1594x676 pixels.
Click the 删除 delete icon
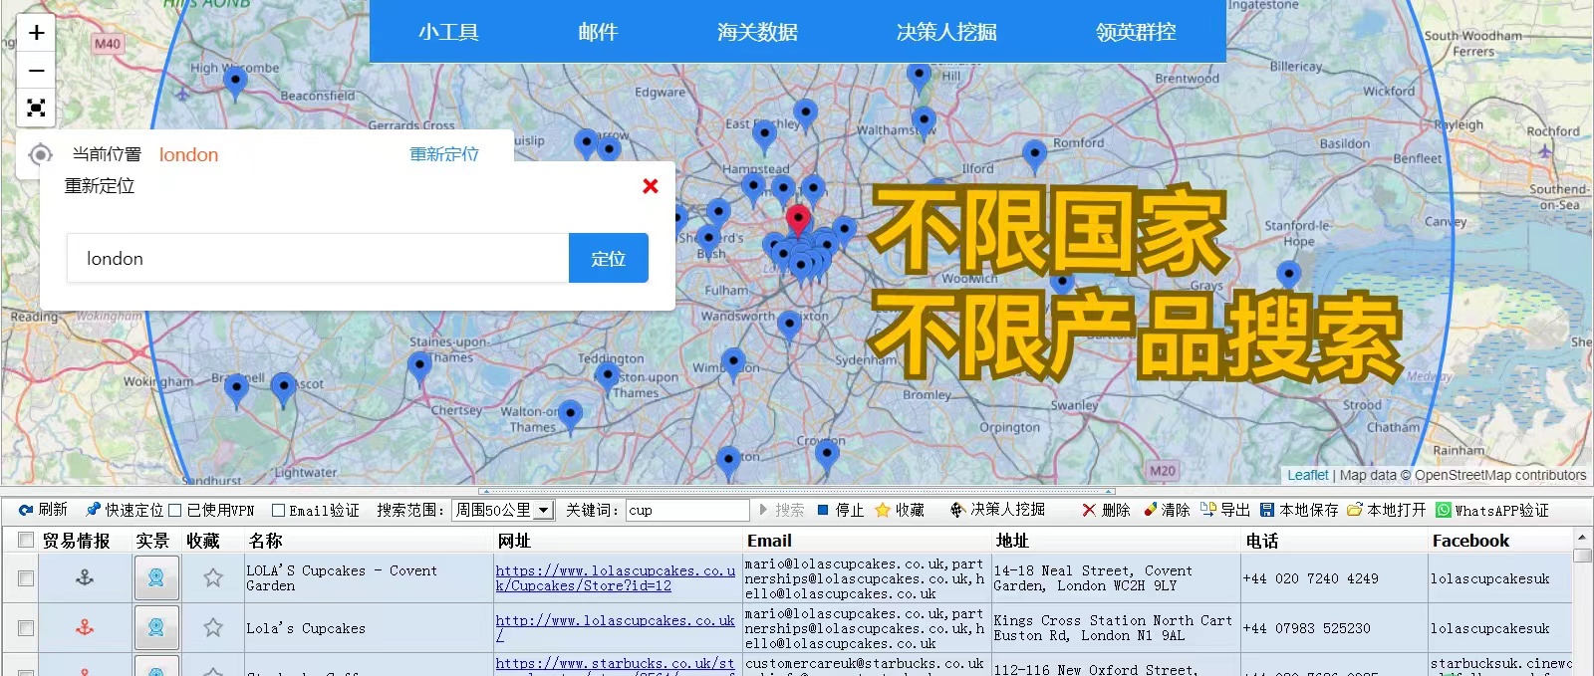pyautogui.click(x=1089, y=510)
